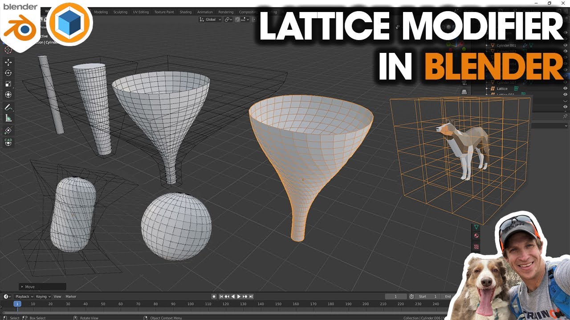Jump to the timeline end frame
This screenshot has width=570, height=320.
251,296
